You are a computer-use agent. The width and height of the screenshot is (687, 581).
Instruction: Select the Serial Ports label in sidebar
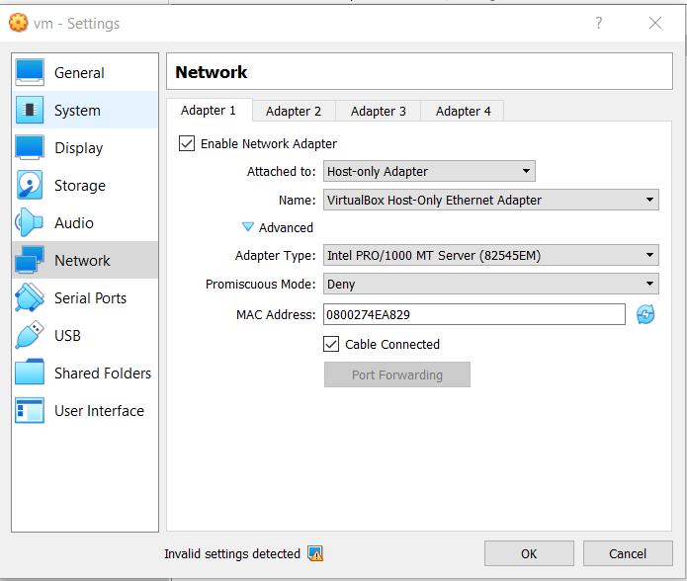pos(90,298)
